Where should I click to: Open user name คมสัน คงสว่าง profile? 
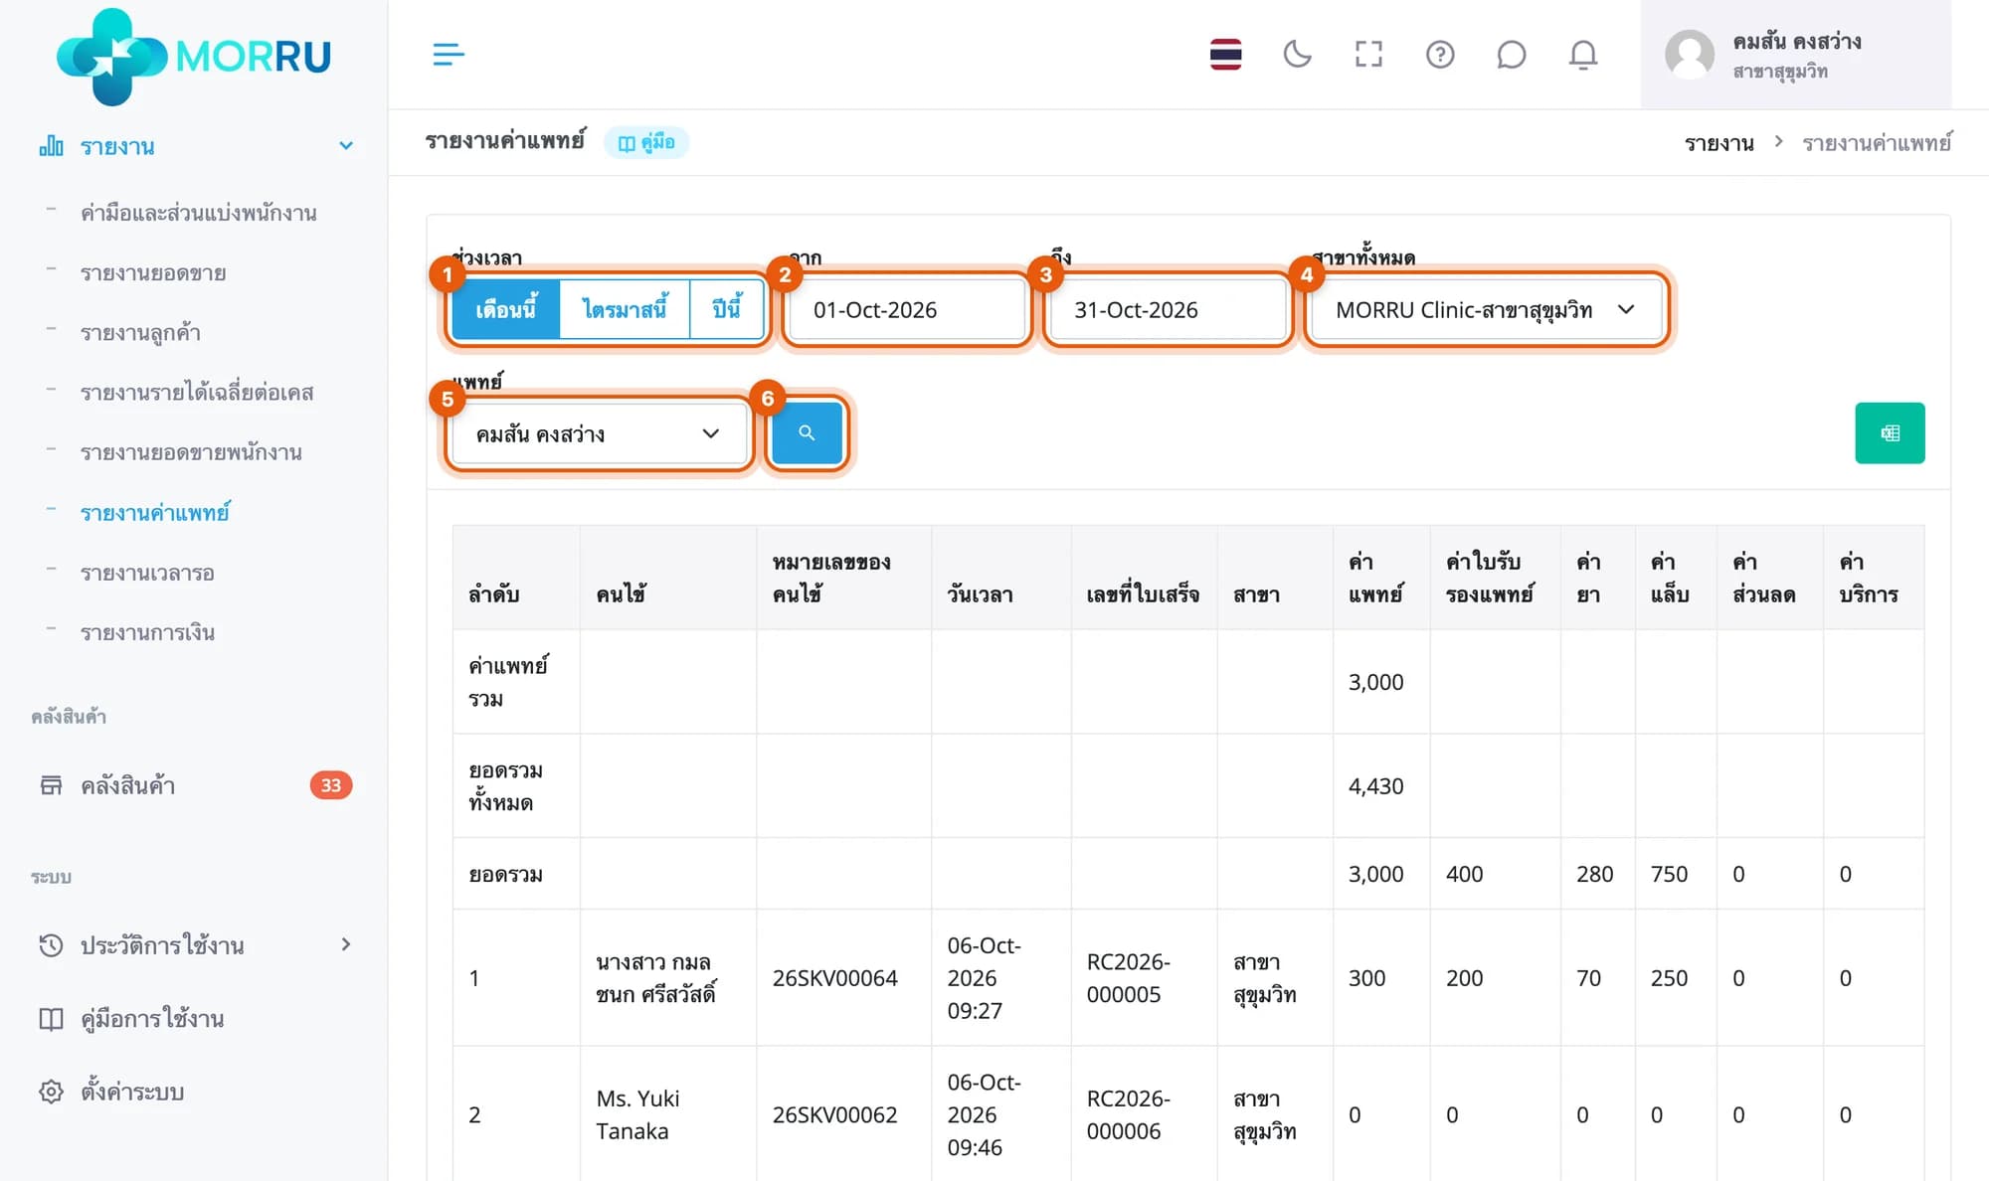coord(1796,42)
